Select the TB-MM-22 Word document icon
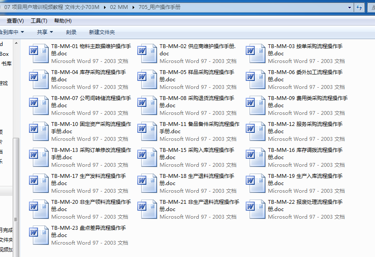Image resolution: width=375 pixels, height=257 pixels. [256, 209]
